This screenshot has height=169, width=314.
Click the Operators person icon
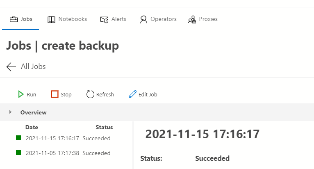point(143,19)
